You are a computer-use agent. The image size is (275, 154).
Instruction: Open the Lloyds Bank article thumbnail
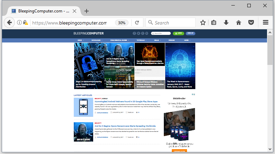tap(119, 77)
